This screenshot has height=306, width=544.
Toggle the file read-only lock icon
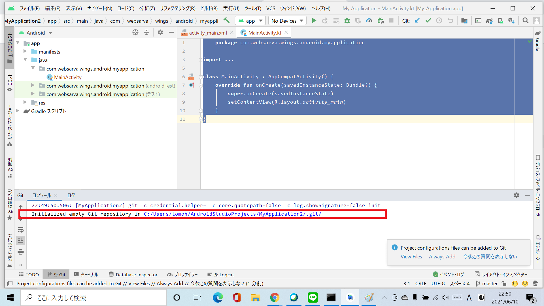[504, 283]
